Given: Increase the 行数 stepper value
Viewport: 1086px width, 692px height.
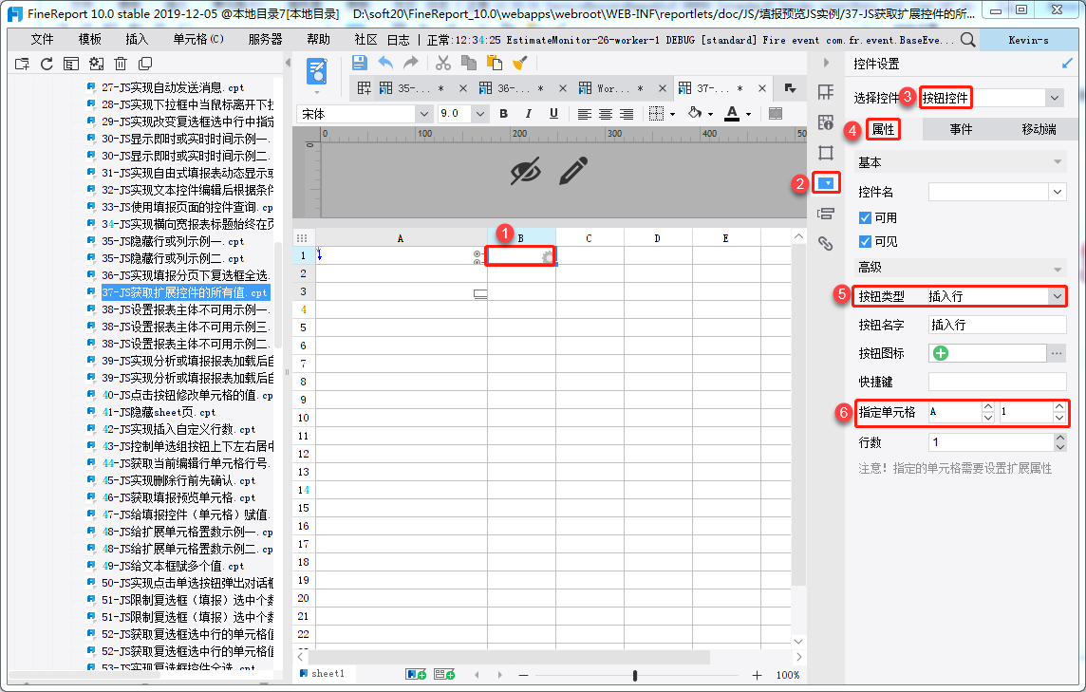Looking at the screenshot, I should pos(1059,438).
